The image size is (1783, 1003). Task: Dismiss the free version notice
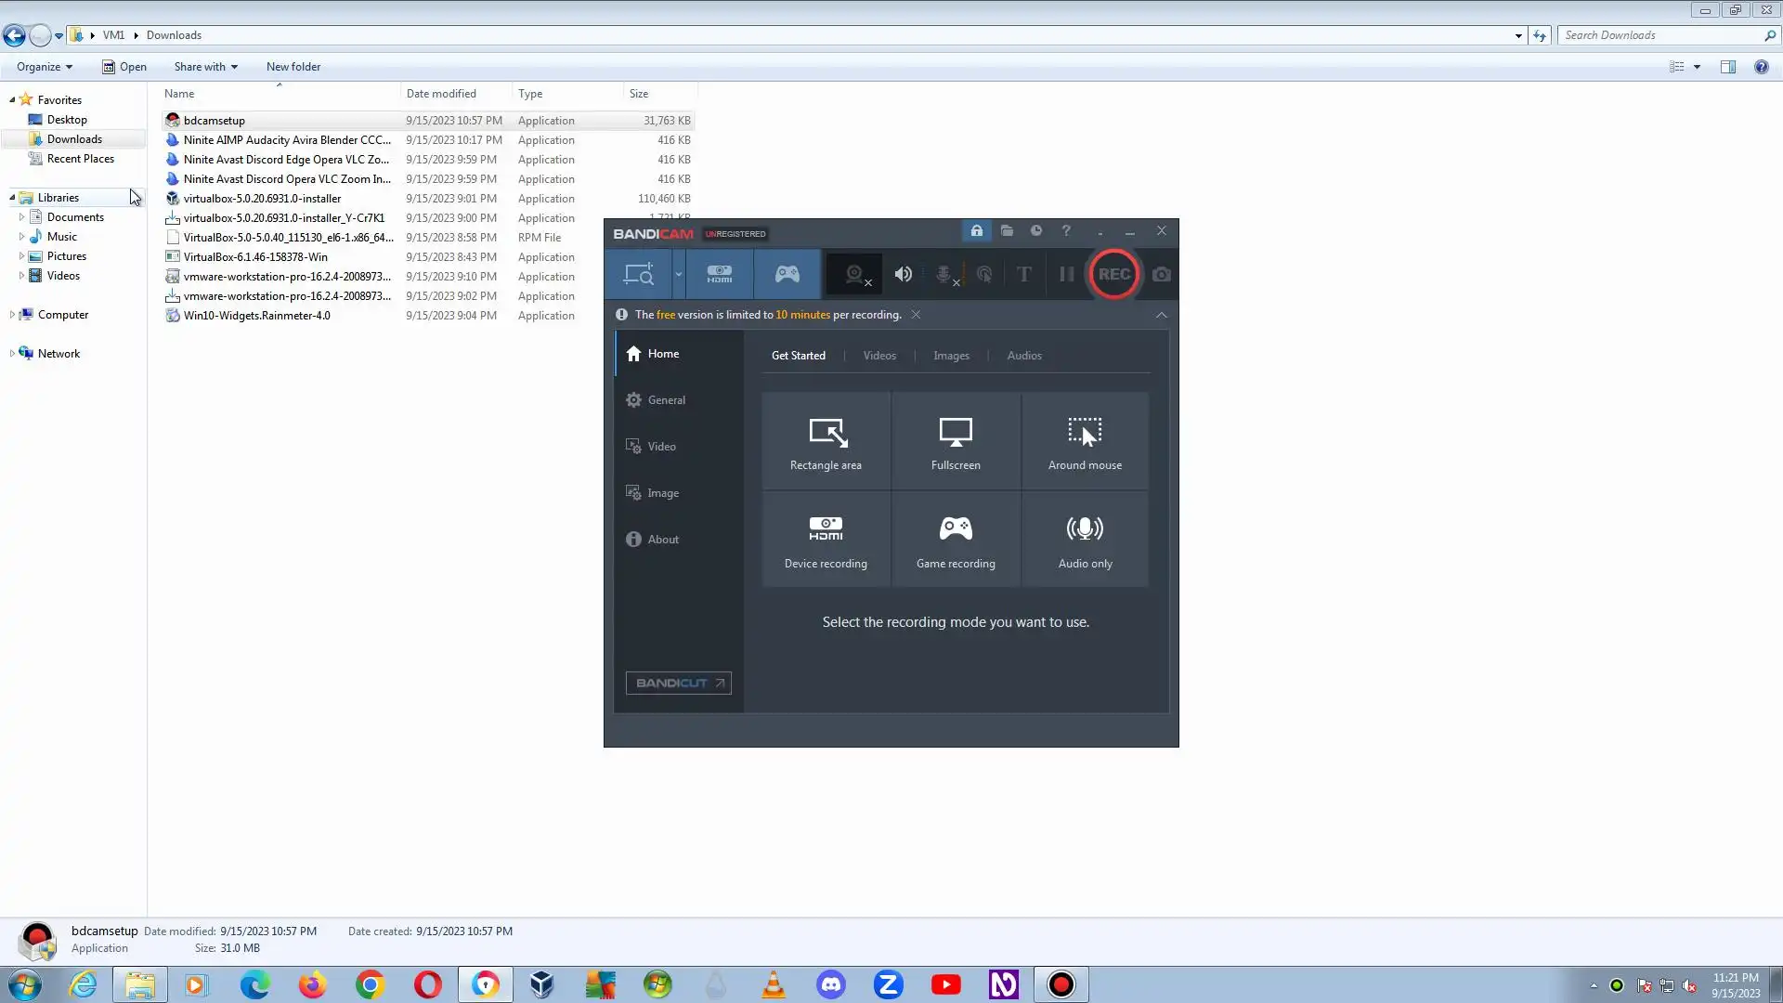916,315
